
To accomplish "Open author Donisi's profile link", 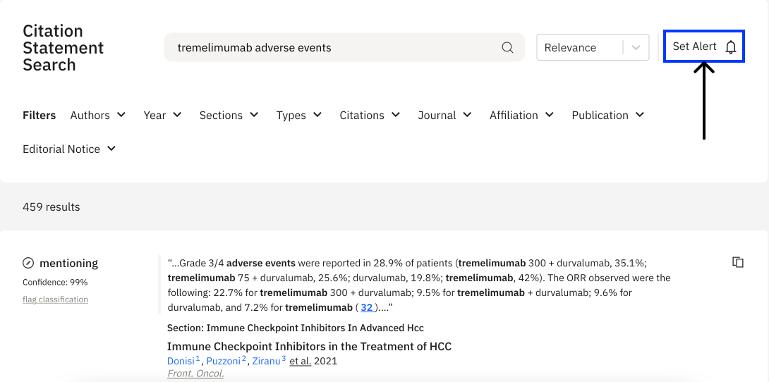I will pyautogui.click(x=181, y=361).
